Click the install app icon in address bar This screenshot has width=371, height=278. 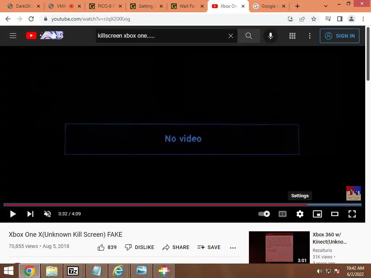tap(291, 19)
